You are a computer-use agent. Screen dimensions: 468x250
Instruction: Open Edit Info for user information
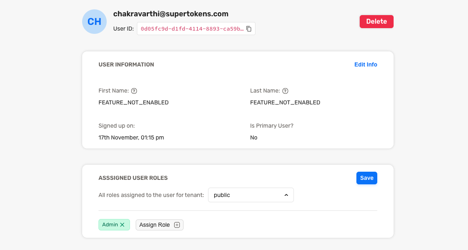tap(365, 64)
